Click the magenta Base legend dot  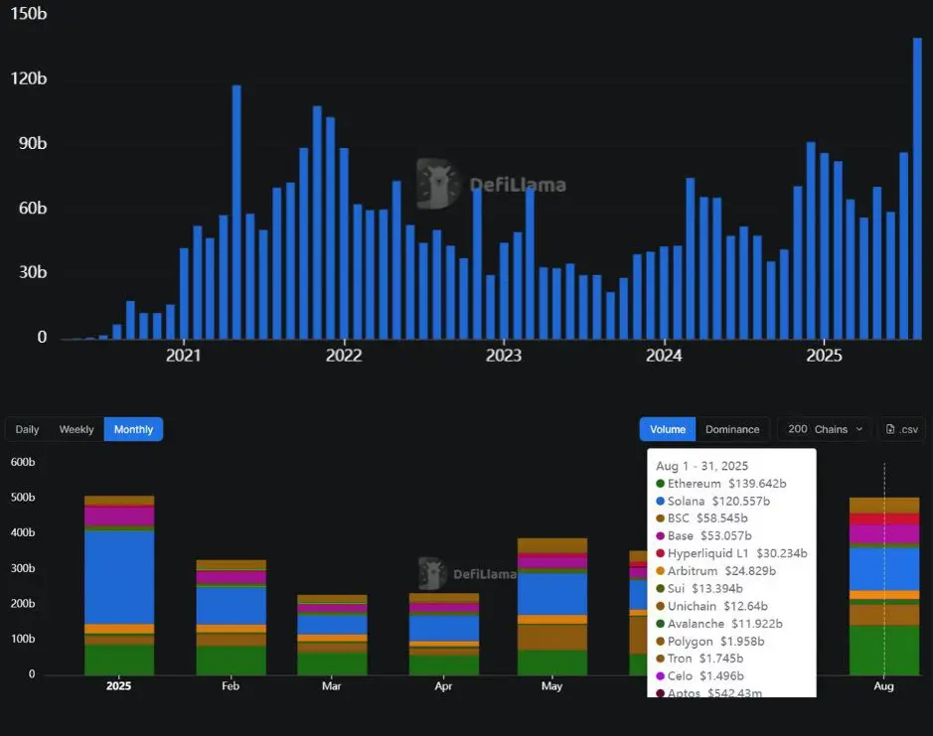tap(660, 536)
